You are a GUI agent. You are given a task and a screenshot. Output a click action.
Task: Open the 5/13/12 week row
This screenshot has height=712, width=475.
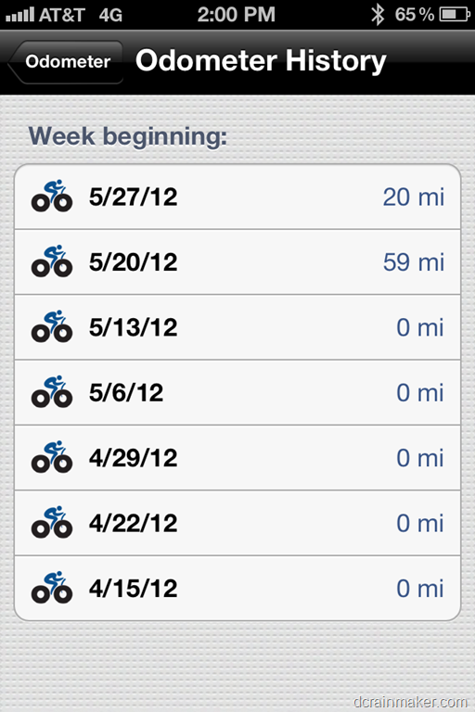237,327
